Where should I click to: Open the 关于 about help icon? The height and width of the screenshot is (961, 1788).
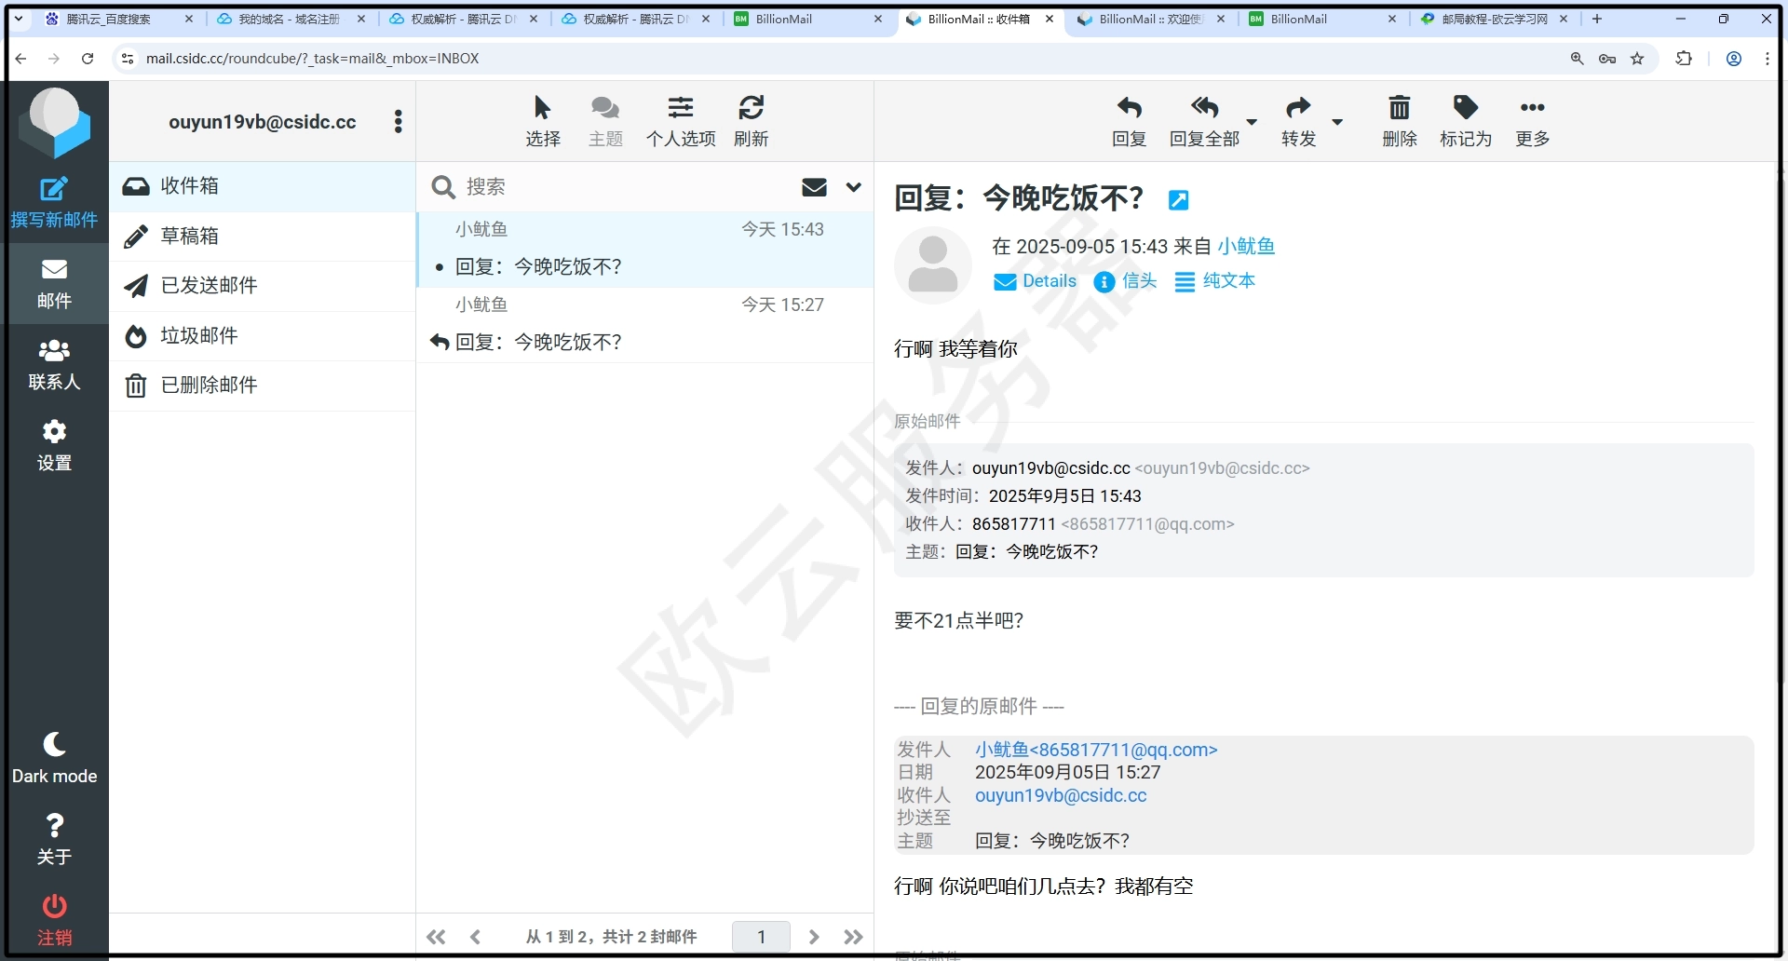click(x=54, y=839)
